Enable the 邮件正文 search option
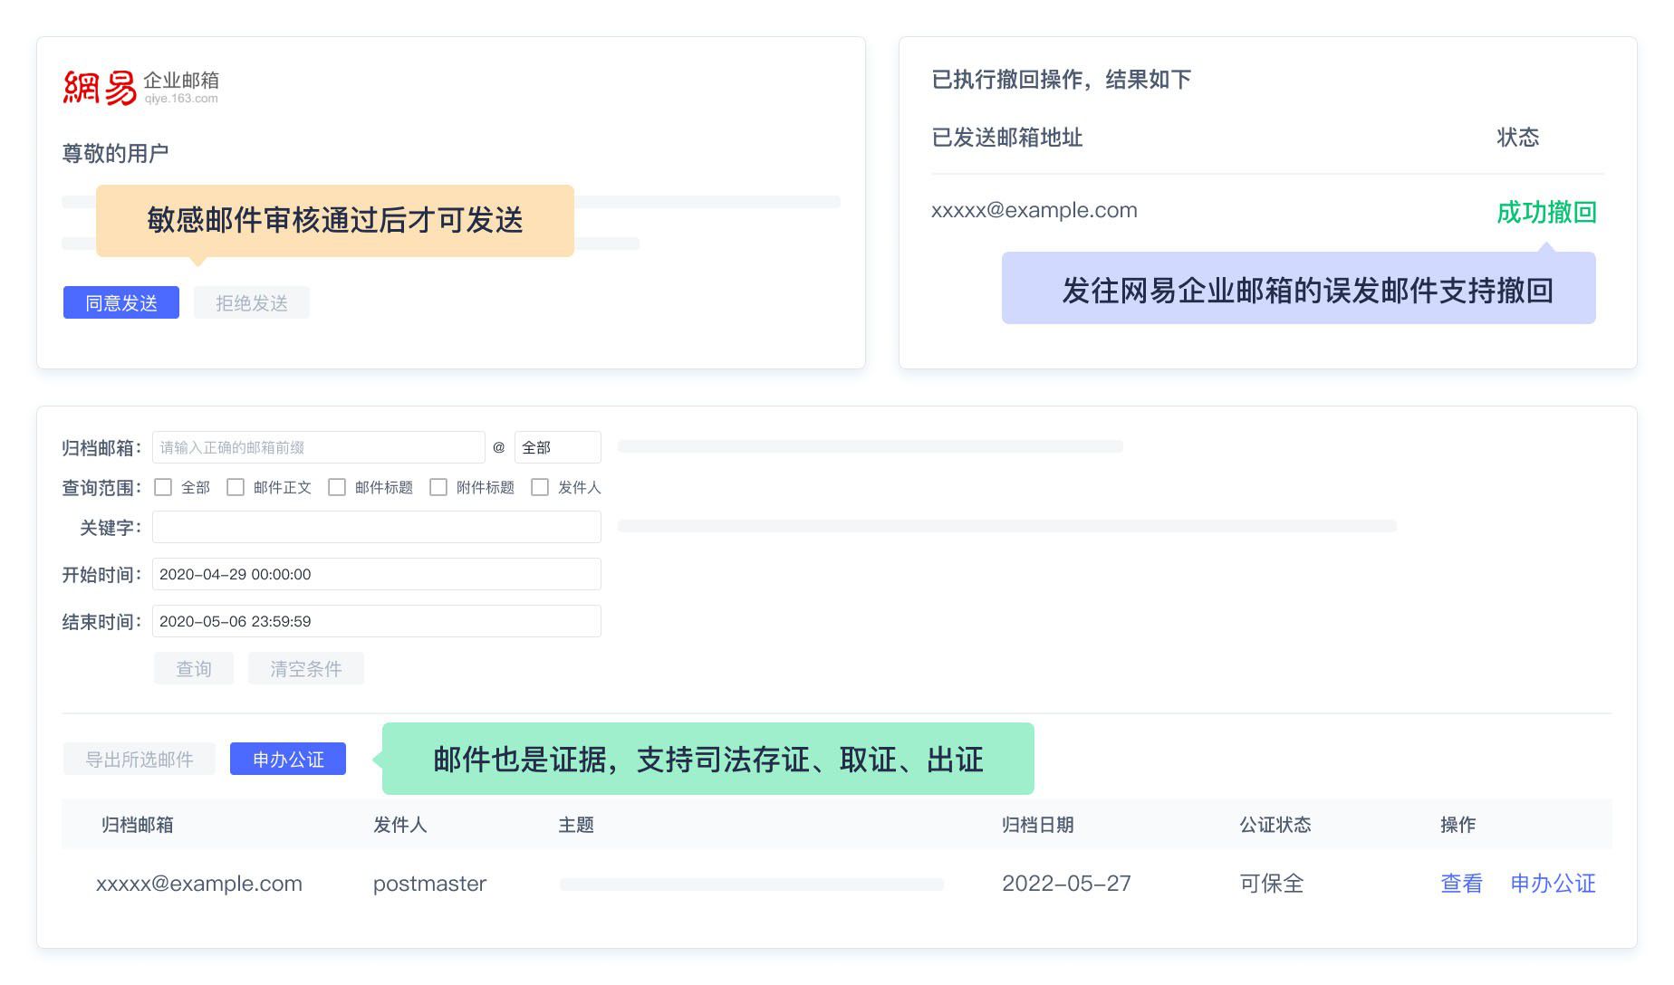Viewport: 1674px width, 985px height. 236,487
